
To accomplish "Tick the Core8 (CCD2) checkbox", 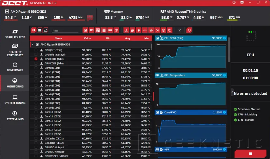I will [x=36, y=103].
